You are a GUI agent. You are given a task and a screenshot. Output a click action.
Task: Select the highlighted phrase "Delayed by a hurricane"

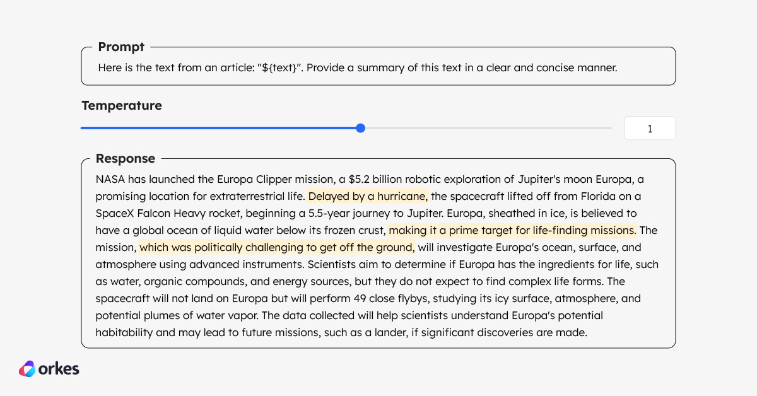pos(368,196)
